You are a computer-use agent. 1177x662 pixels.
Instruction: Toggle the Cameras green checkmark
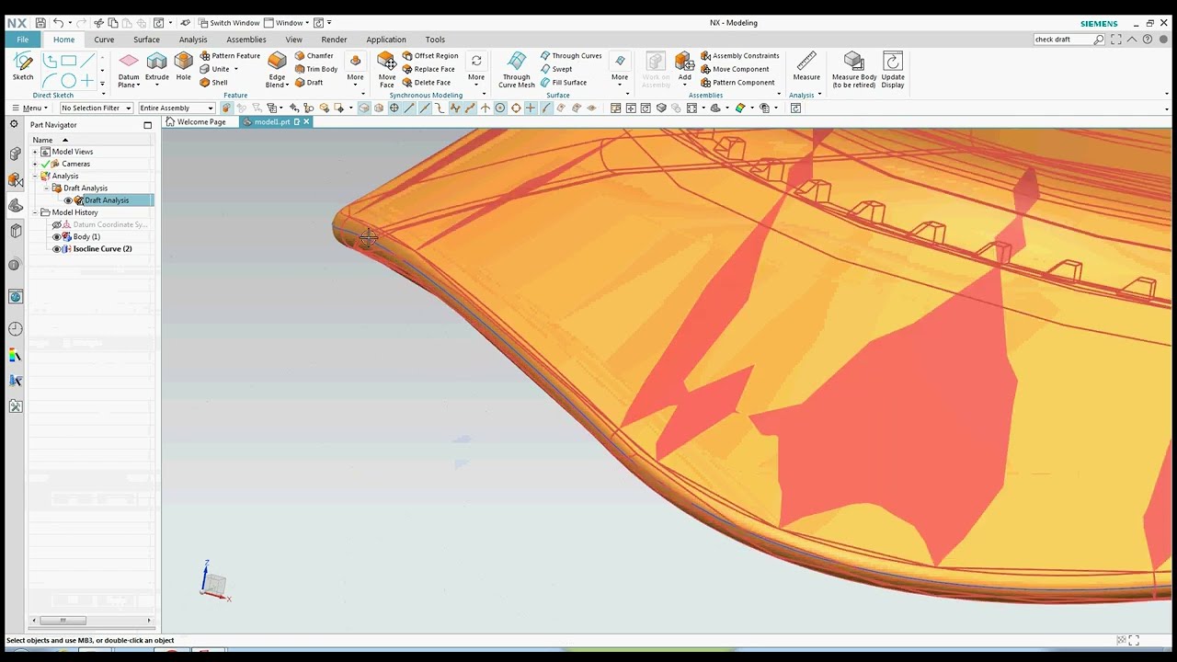pyautogui.click(x=45, y=164)
